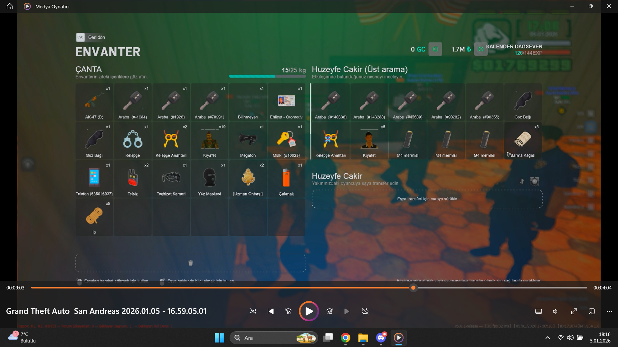This screenshot has width=618, height=347.
Task: Select the Megafon item
Action: pyautogui.click(x=248, y=141)
